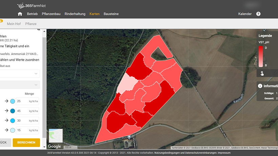Switch to the Mein Hof tab
This screenshot has width=278, height=156.
14,24
